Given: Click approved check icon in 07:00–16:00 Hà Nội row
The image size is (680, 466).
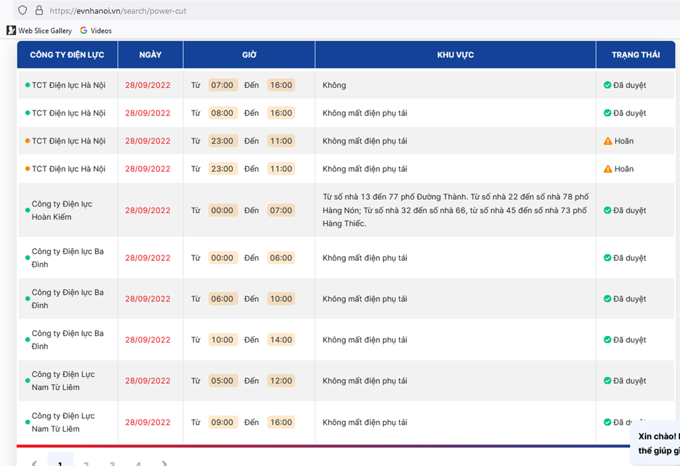Looking at the screenshot, I should tap(608, 85).
